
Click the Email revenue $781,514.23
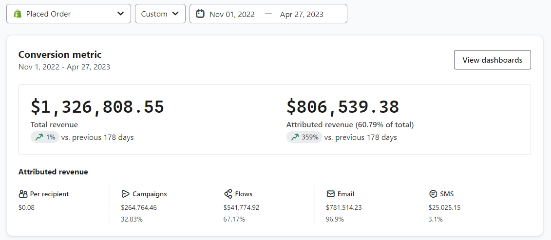(343, 207)
